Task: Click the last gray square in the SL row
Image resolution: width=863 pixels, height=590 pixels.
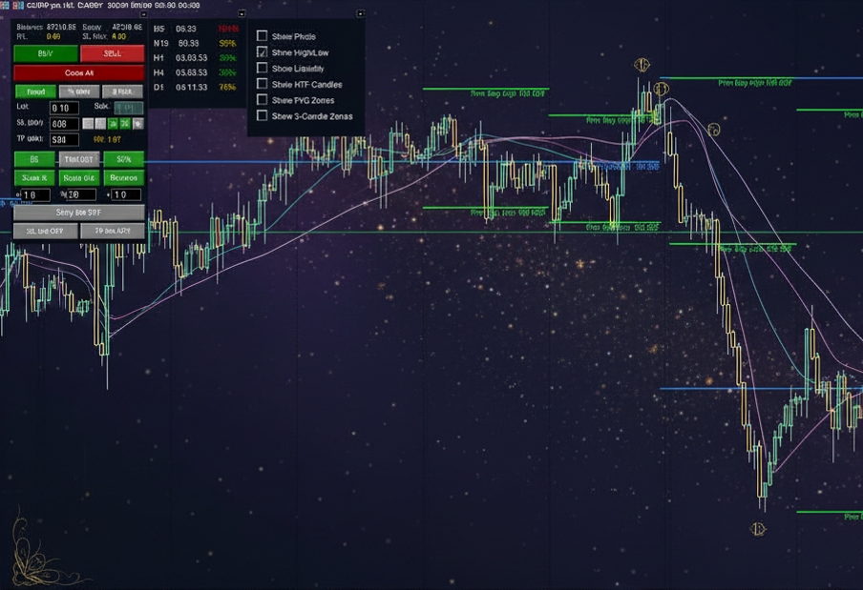Action: (137, 123)
